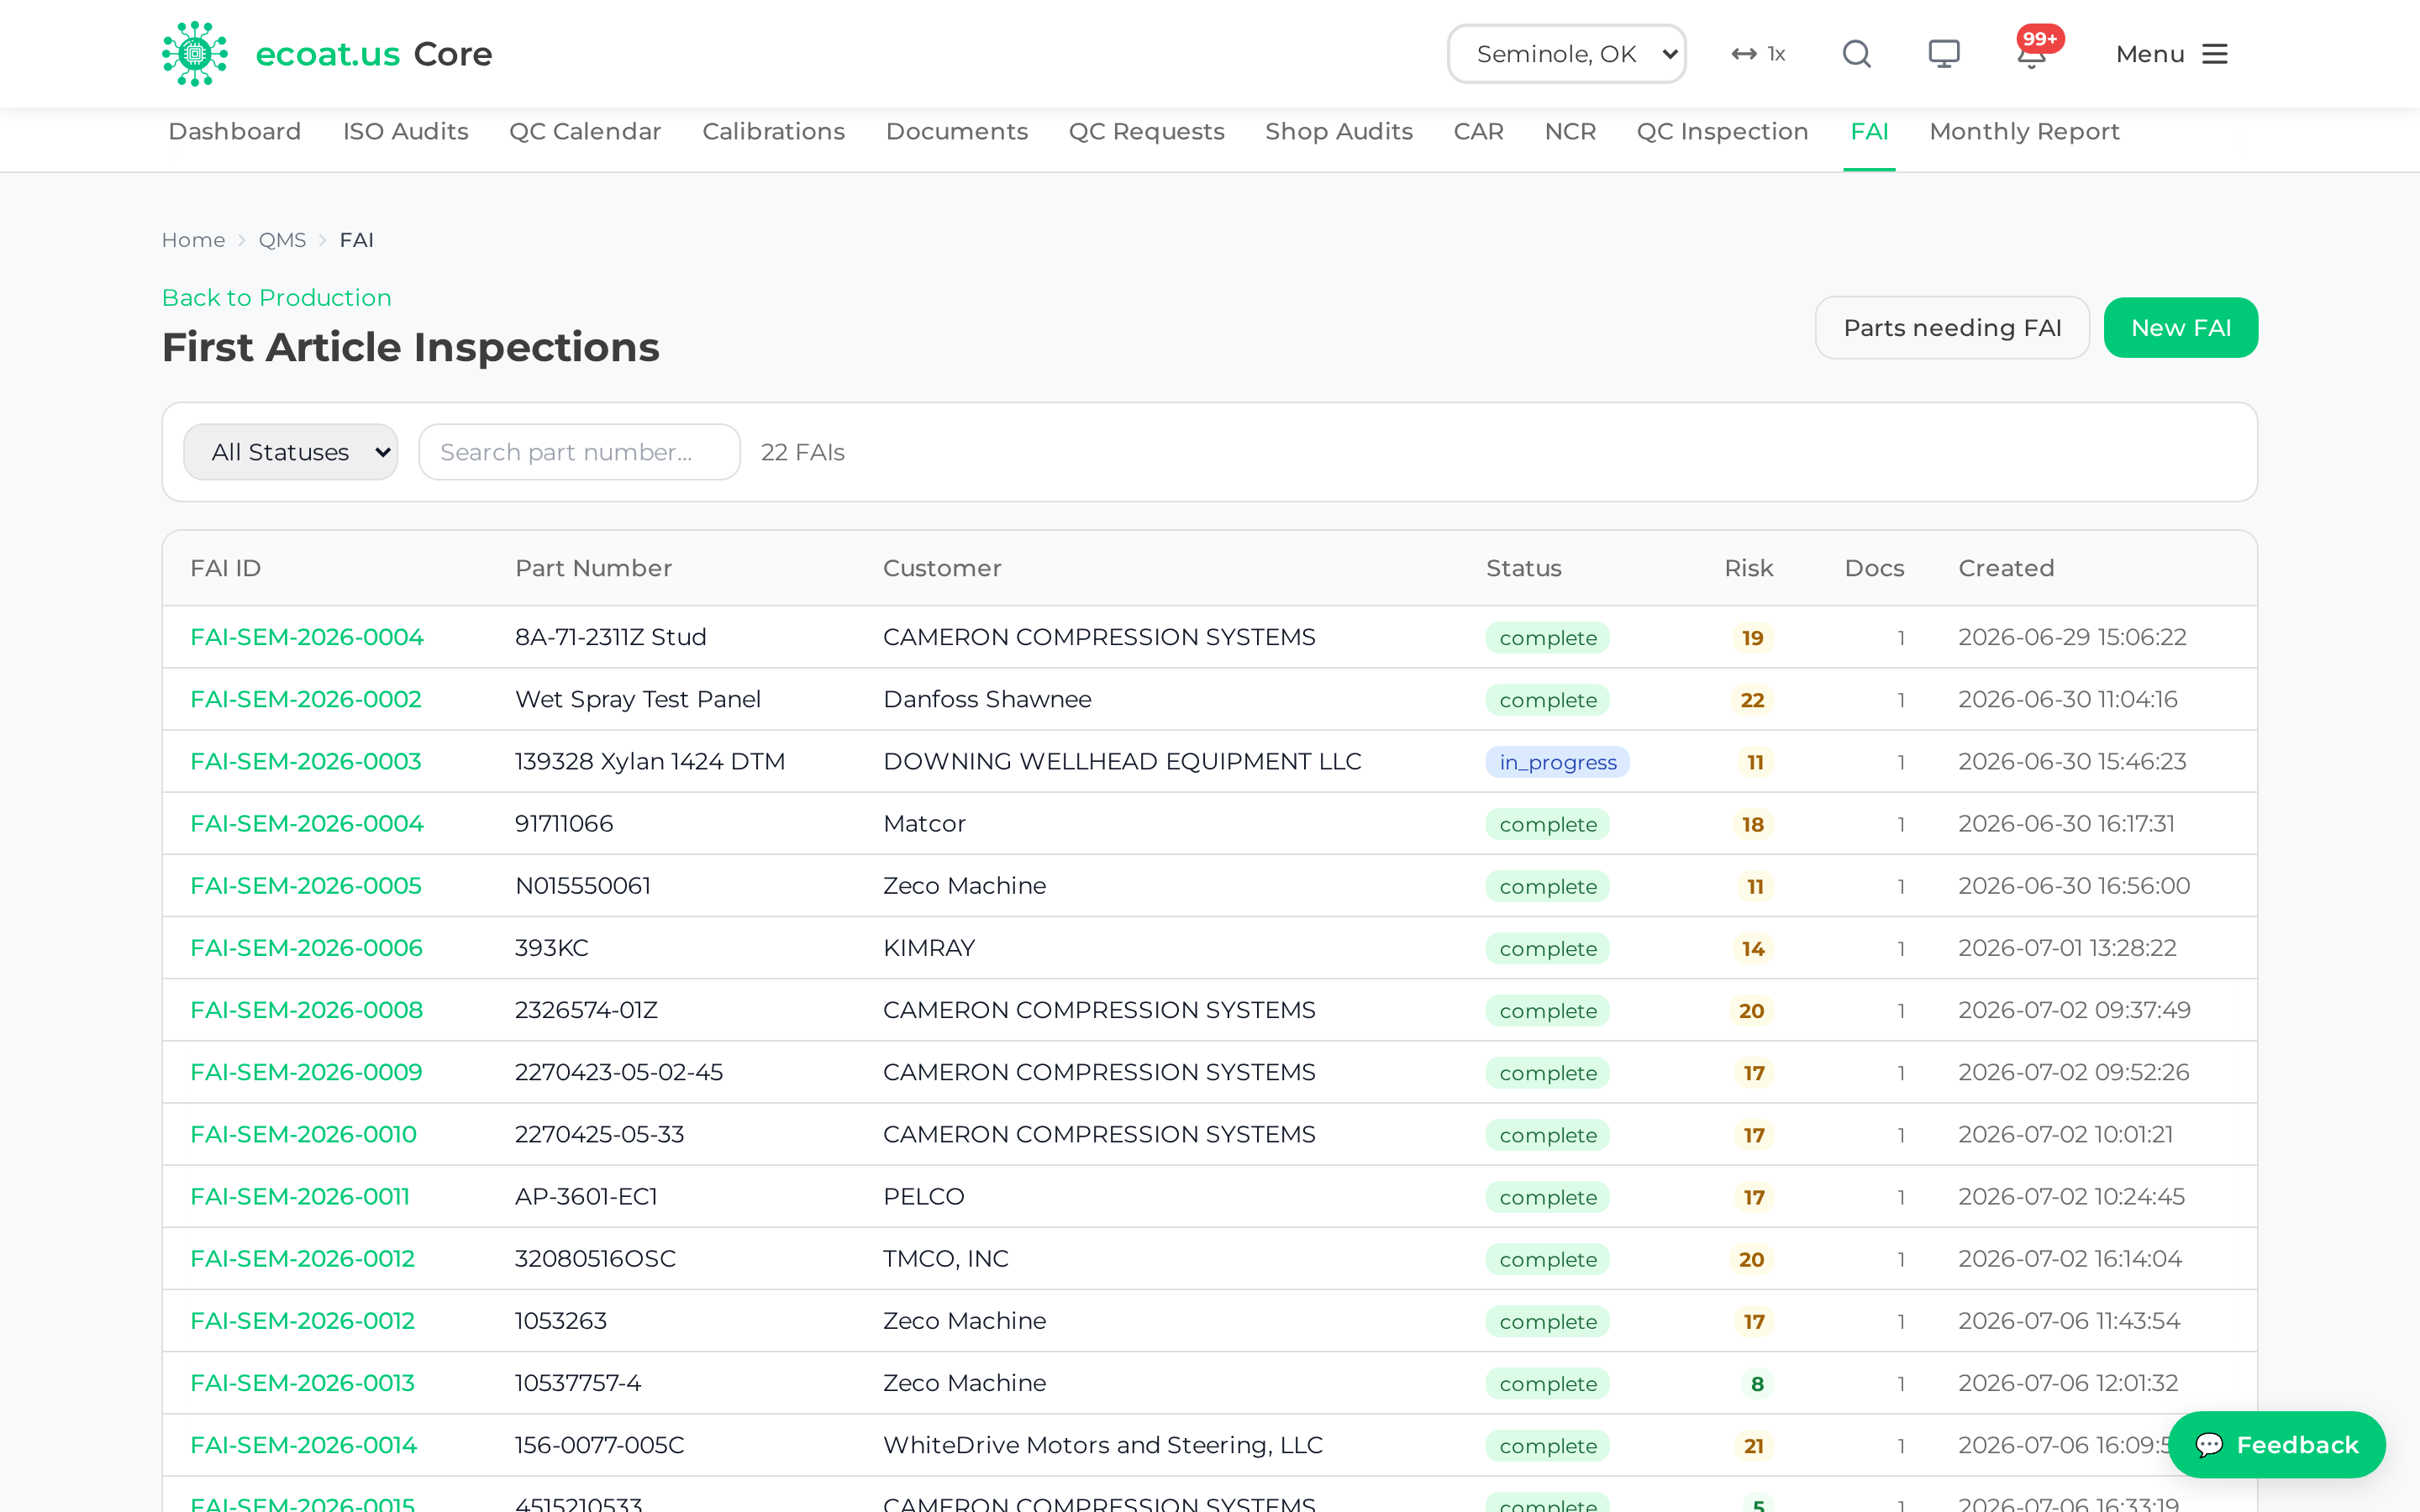Screen dimensions: 2420x1512
Task: Open FAI-SEM-2026-0012 for part 1053263
Action: coord(303,1320)
